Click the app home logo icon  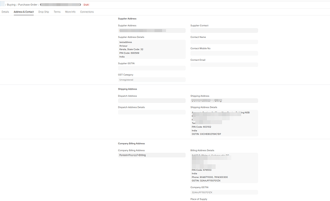point(1,4)
